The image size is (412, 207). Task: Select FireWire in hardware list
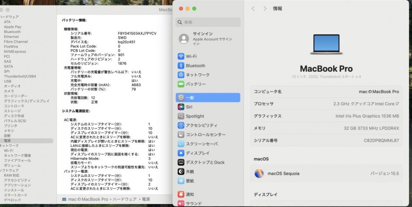(x=11, y=47)
